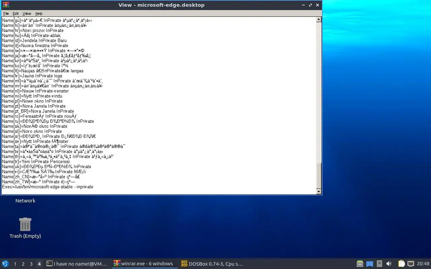
Task: Open the file archive tray icon
Action: click(360, 264)
